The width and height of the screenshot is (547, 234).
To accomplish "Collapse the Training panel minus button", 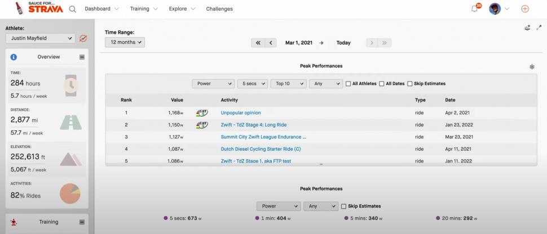I will (82, 222).
